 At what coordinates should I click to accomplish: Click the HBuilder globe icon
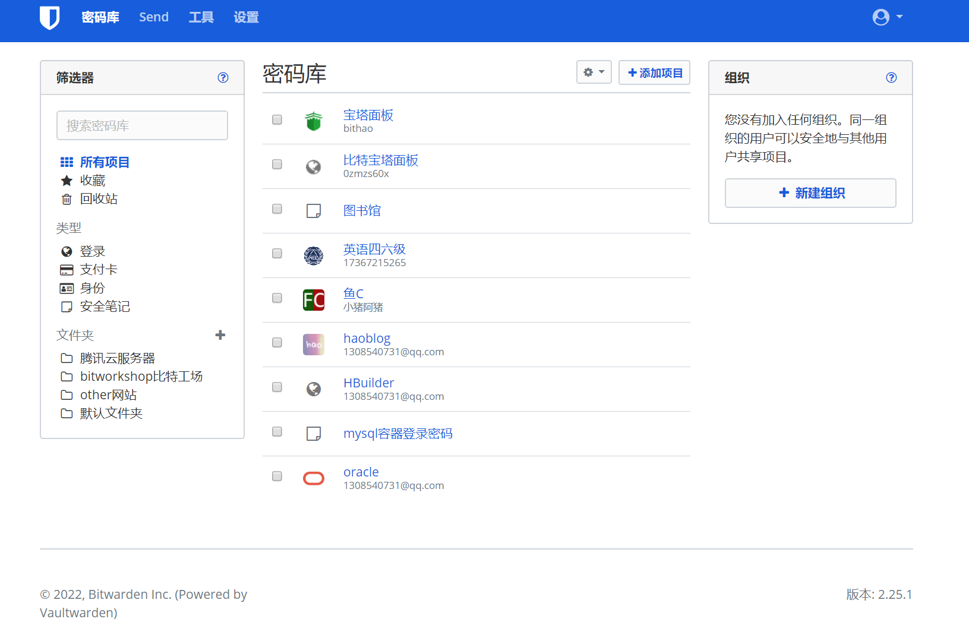314,389
